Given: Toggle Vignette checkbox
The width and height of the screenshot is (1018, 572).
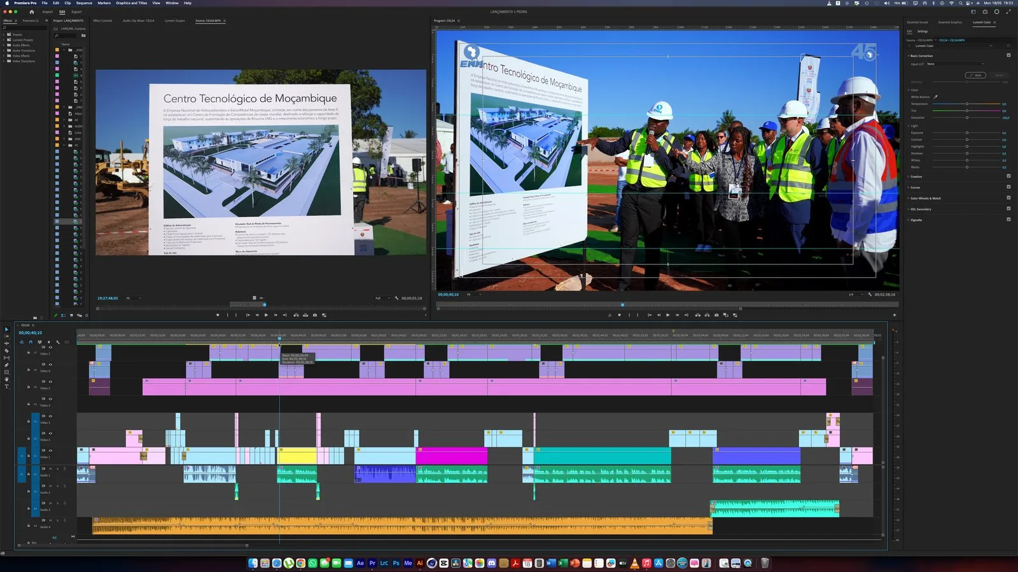Looking at the screenshot, I should (x=1008, y=219).
